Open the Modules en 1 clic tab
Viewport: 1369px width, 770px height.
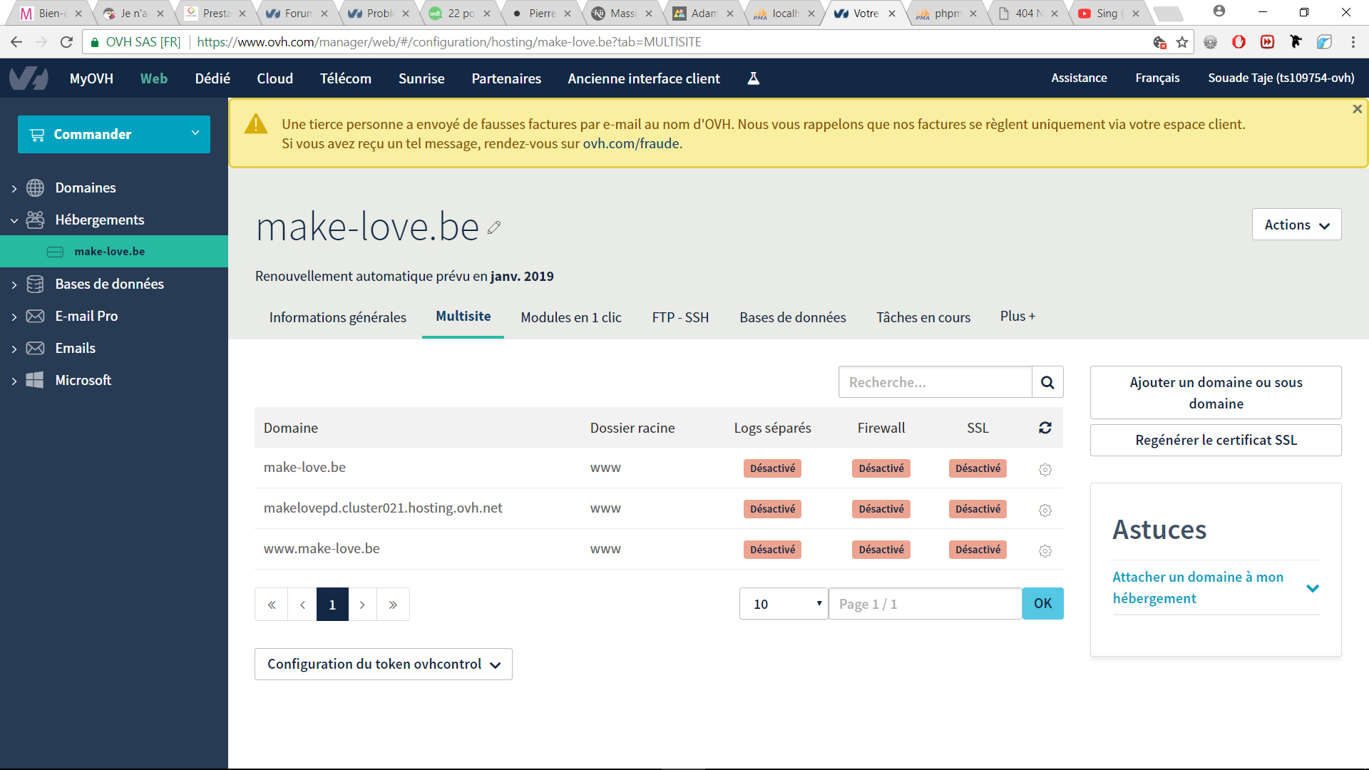coord(570,317)
